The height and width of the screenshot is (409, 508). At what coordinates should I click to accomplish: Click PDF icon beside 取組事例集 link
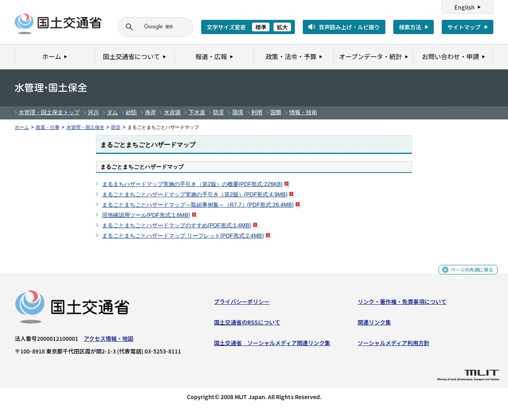pos(298,205)
